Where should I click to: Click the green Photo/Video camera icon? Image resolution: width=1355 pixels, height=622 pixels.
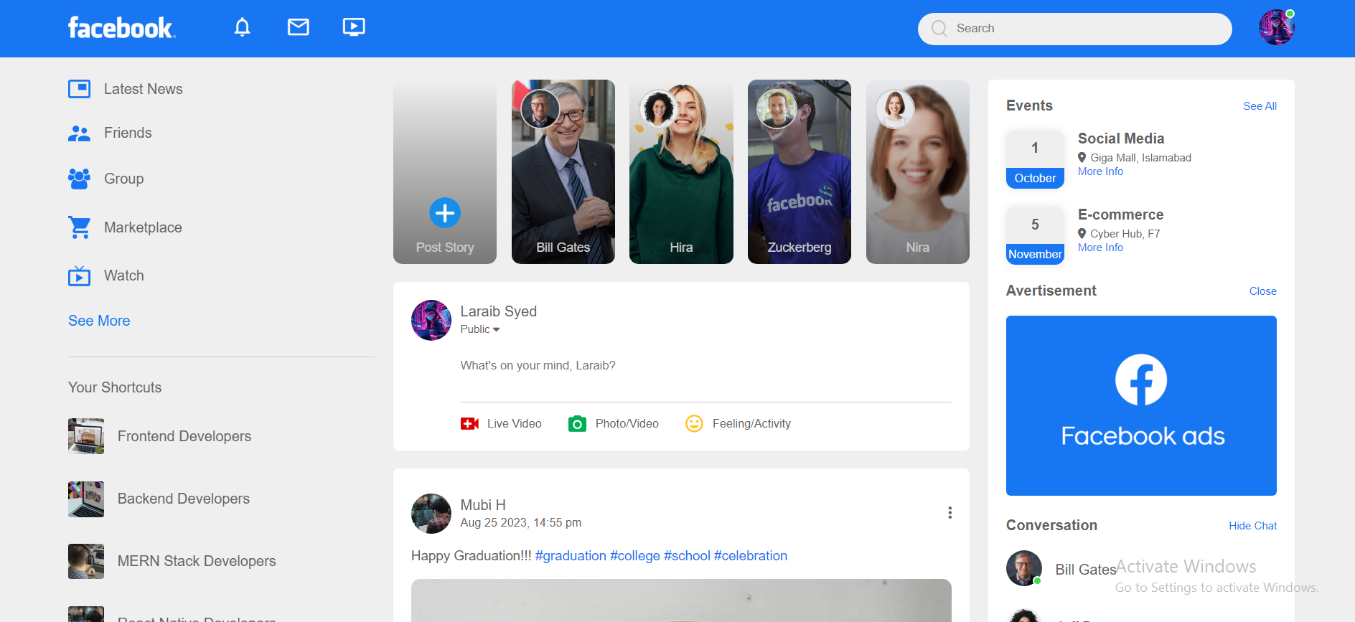coord(577,424)
